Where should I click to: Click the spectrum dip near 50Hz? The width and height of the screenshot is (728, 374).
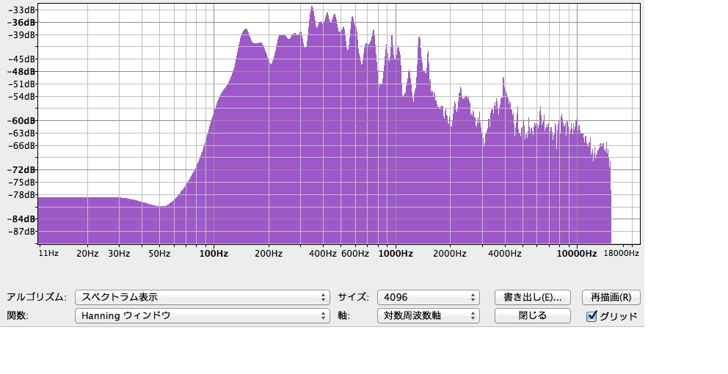pyautogui.click(x=161, y=206)
